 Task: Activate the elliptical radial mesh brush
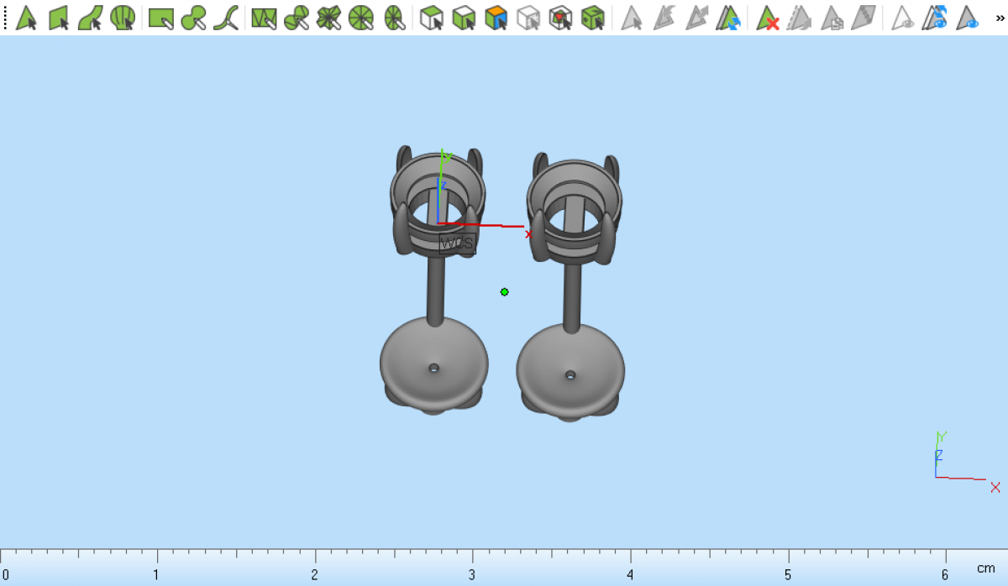[393, 18]
